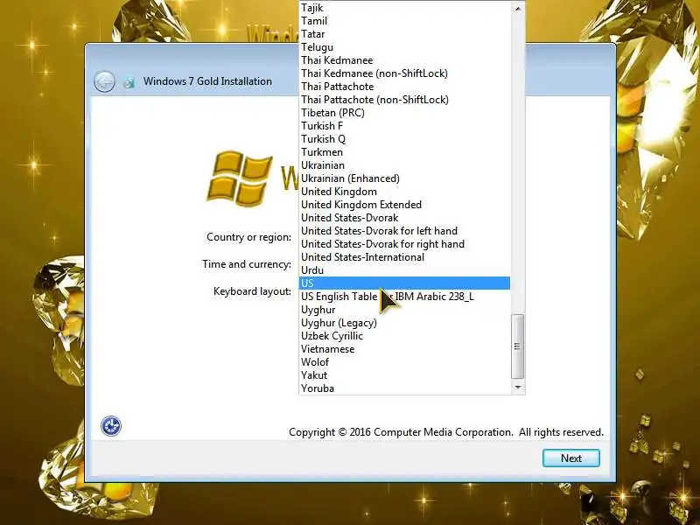Screen dimensions: 700x525
Task: Select Turkish F layout
Action: pyautogui.click(x=404, y=126)
